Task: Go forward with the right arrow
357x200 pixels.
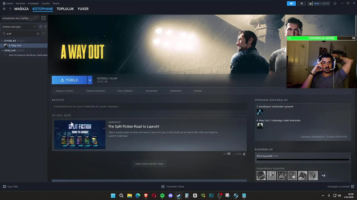Action: [x=10, y=9]
